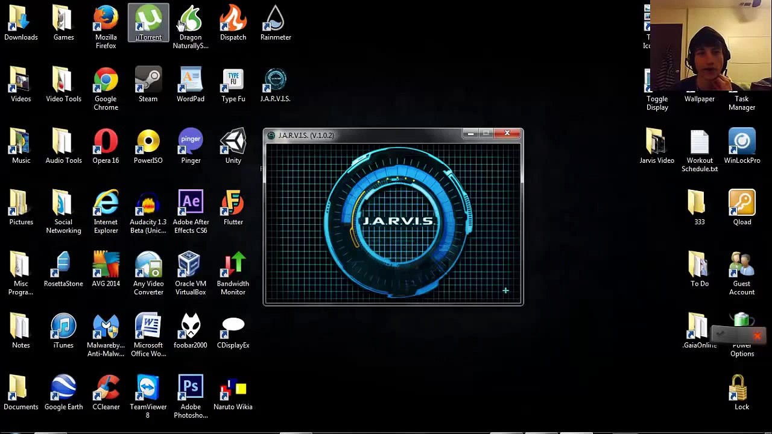Launch Opera 16 browser shortcut

pos(106,146)
